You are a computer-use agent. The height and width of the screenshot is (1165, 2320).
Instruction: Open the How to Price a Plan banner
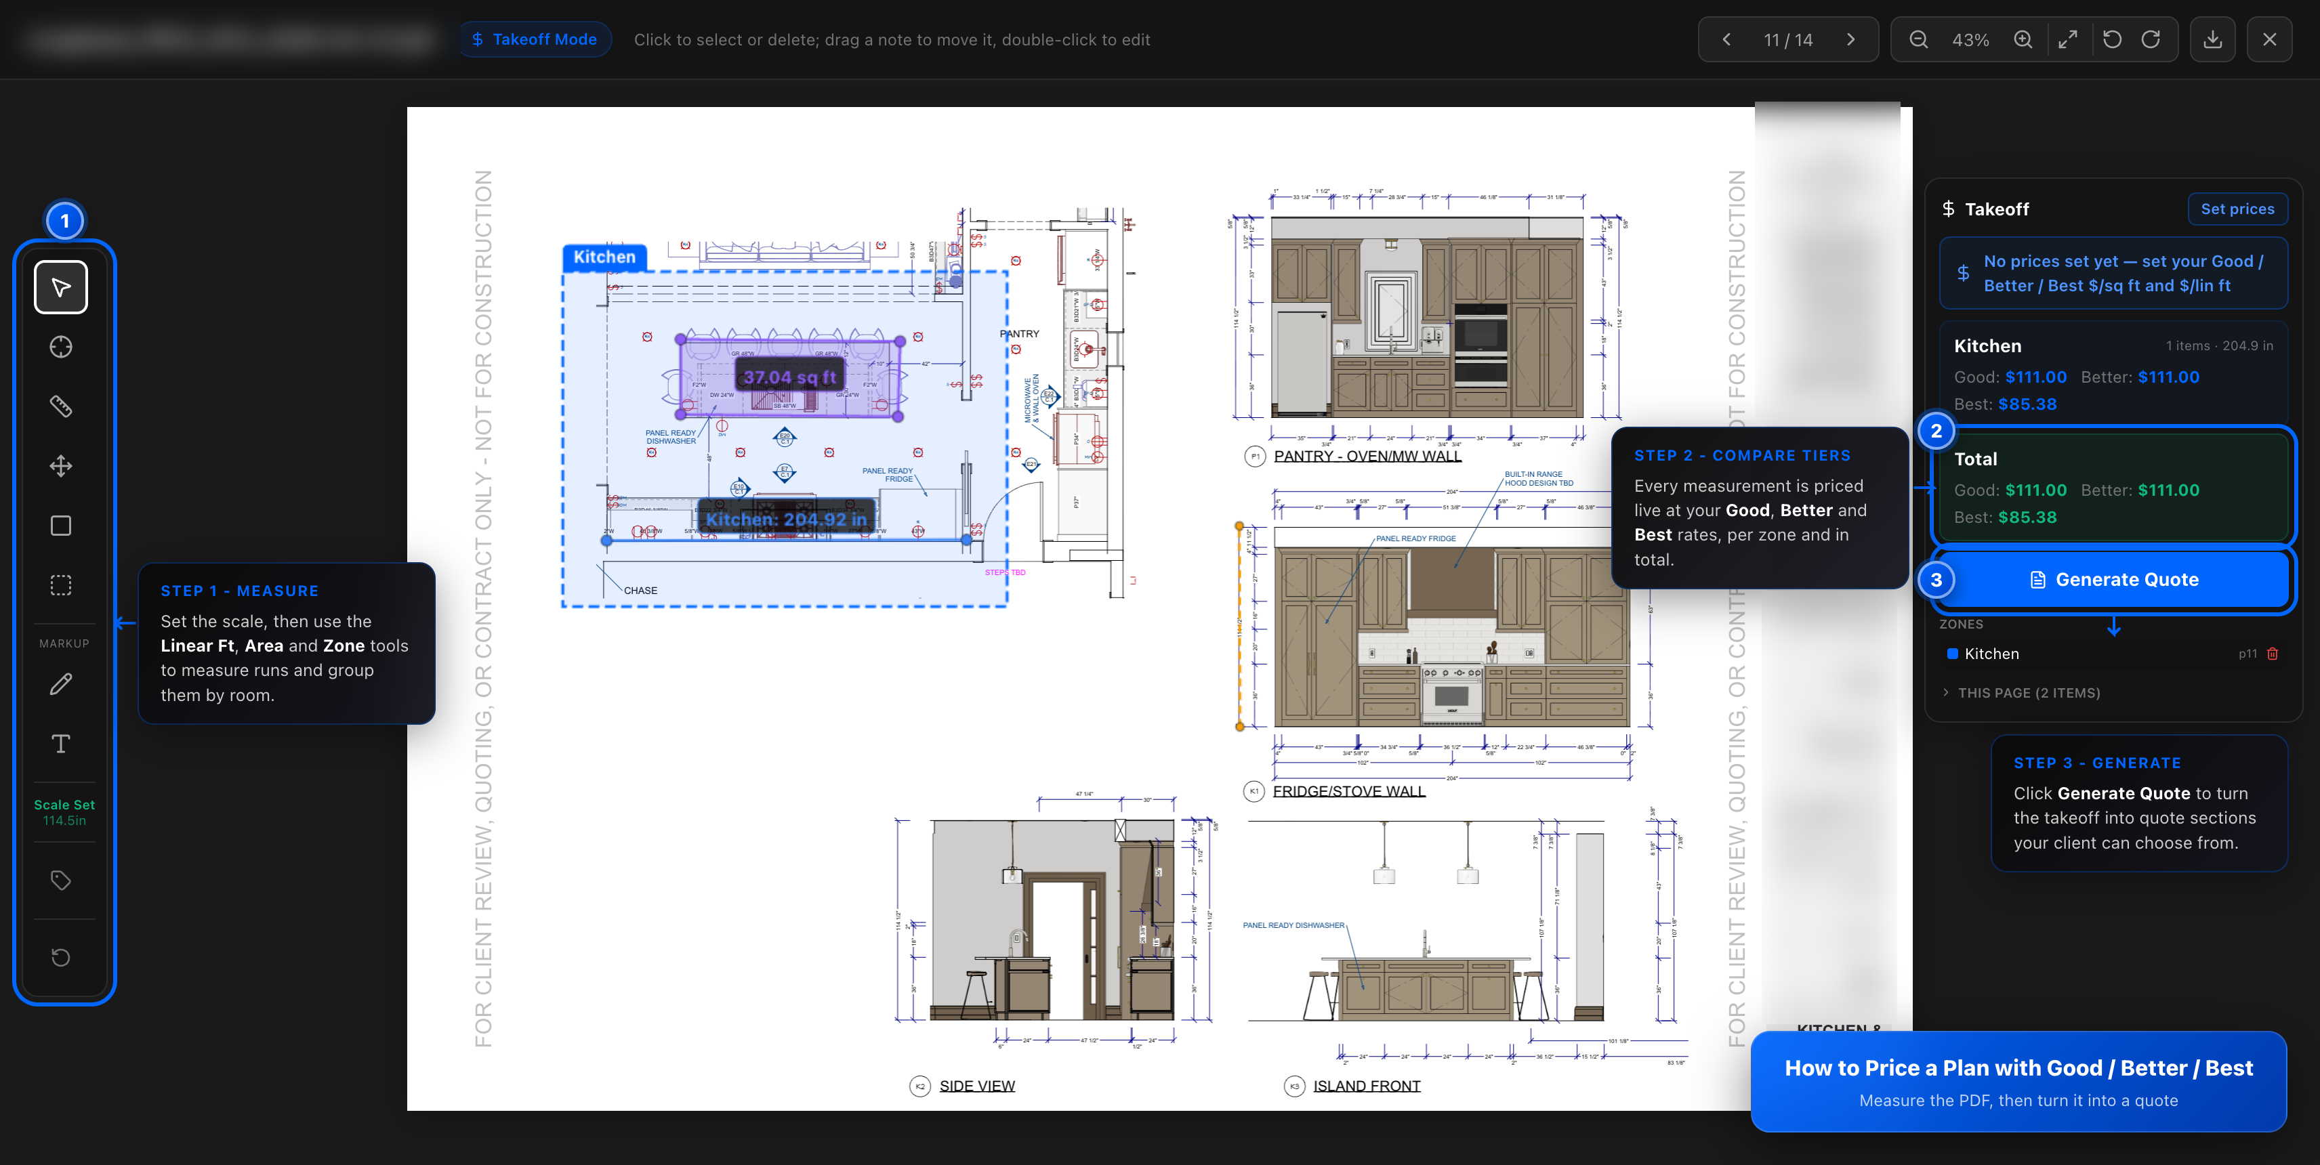2018,1081
